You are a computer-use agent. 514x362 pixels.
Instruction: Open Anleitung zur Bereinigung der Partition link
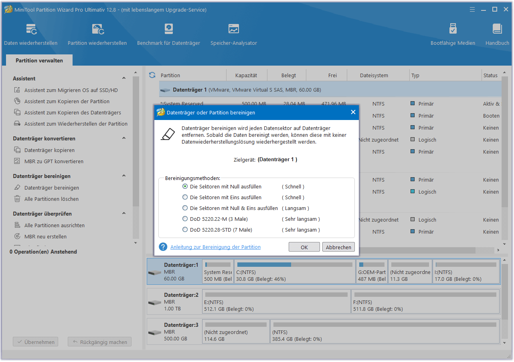215,247
